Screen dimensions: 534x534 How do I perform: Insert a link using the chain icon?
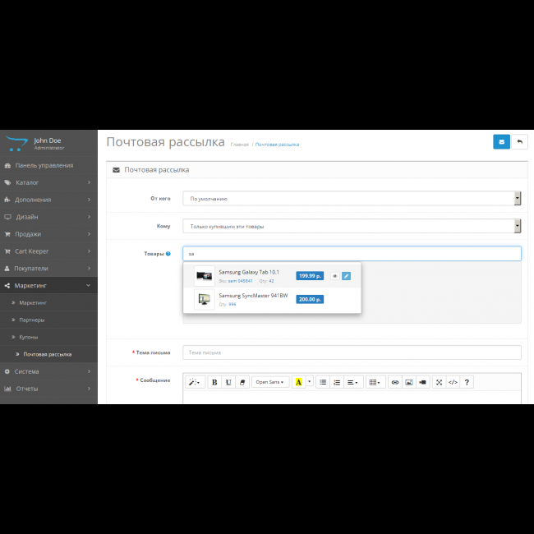click(x=394, y=382)
